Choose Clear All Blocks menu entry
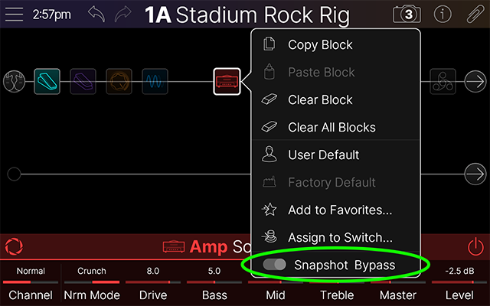This screenshot has width=490, height=306. point(332,127)
